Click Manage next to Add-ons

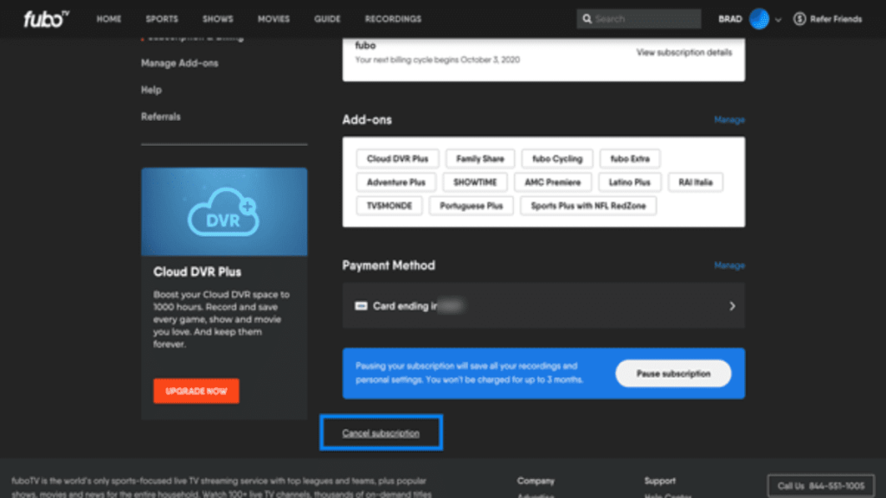pyautogui.click(x=729, y=119)
